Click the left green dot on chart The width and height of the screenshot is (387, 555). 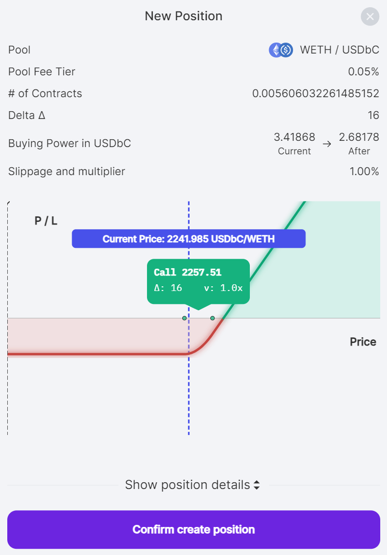click(x=184, y=318)
